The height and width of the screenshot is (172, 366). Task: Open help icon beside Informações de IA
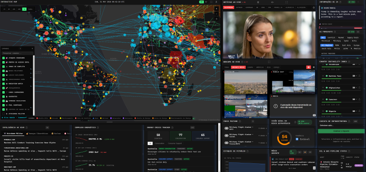340,2
